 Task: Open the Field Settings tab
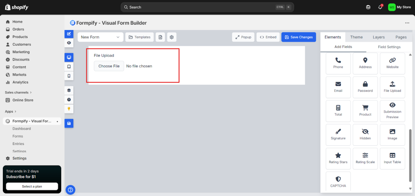coord(389,47)
